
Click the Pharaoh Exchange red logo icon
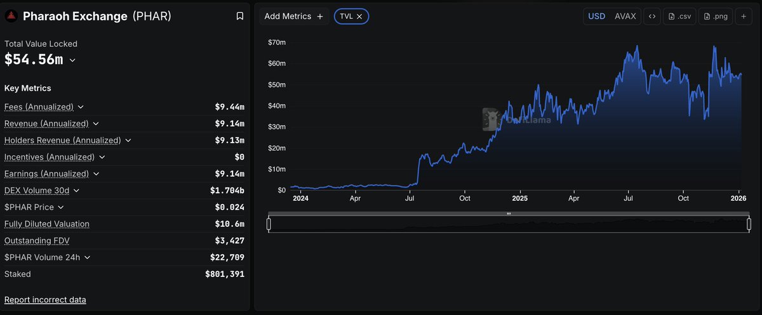point(11,16)
